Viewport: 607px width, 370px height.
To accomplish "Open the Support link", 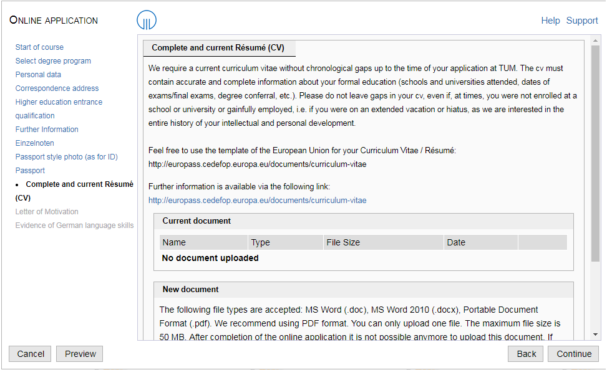I will [x=582, y=21].
